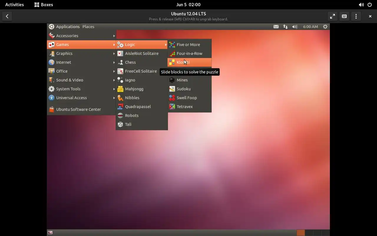This screenshot has height=236, width=377.
Task: Open GNOME system volume menu
Action: click(x=361, y=5)
